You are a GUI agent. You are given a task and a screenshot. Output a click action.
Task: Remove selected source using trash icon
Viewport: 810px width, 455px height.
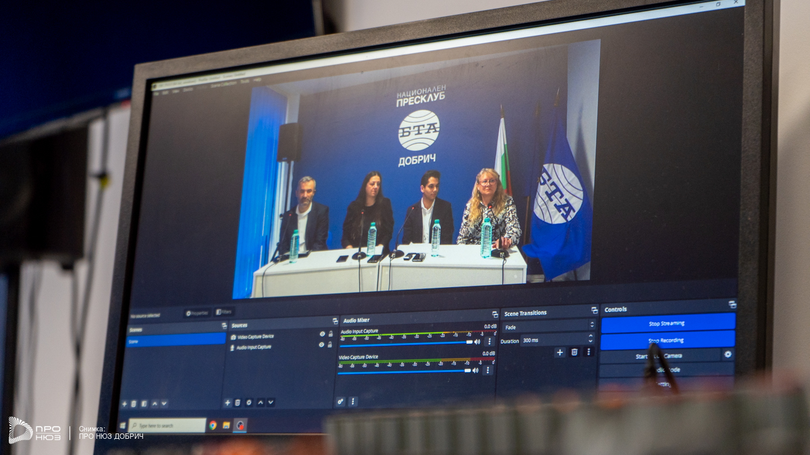coord(238,402)
